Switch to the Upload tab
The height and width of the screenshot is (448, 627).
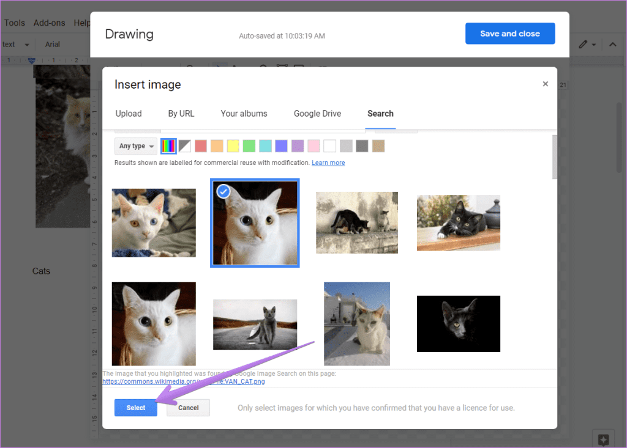click(x=129, y=114)
